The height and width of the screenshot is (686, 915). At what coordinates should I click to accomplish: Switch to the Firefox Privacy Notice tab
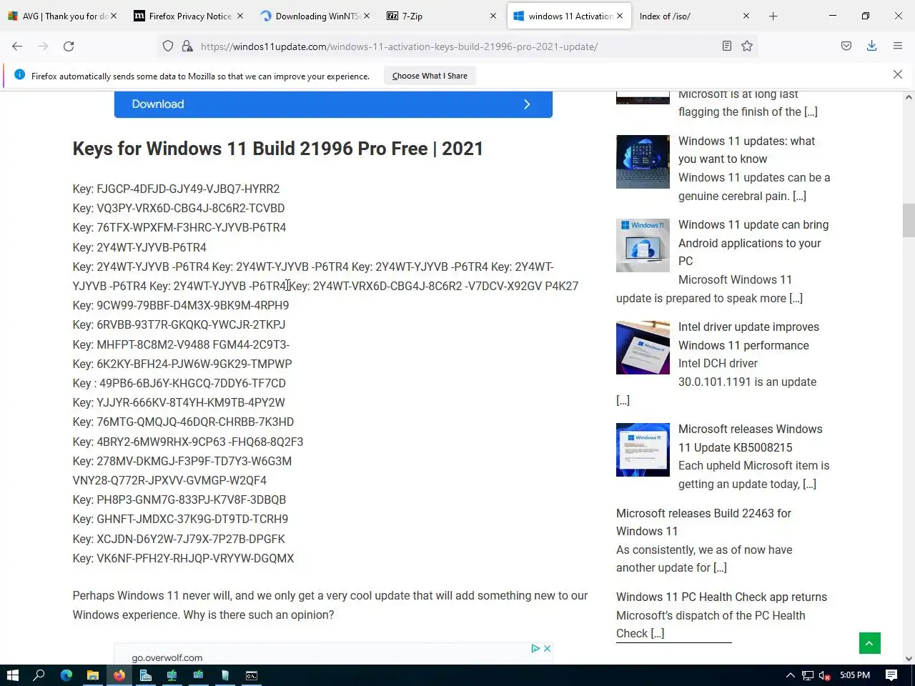189,16
